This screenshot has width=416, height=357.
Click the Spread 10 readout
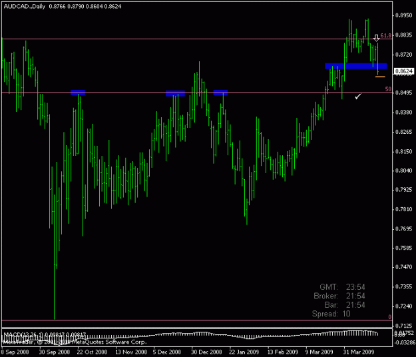tap(331, 314)
